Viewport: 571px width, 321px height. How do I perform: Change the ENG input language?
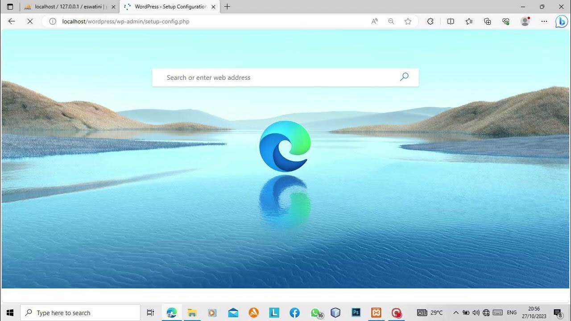click(512, 313)
